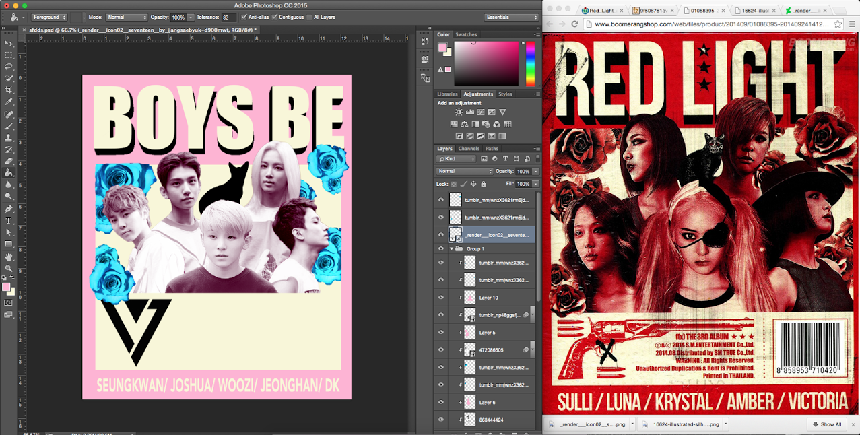
Task: Open the layer blend mode Normal dropdown
Action: [x=465, y=171]
